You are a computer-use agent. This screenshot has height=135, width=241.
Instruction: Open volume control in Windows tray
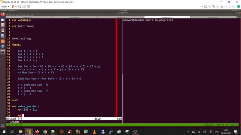click(x=204, y=132)
